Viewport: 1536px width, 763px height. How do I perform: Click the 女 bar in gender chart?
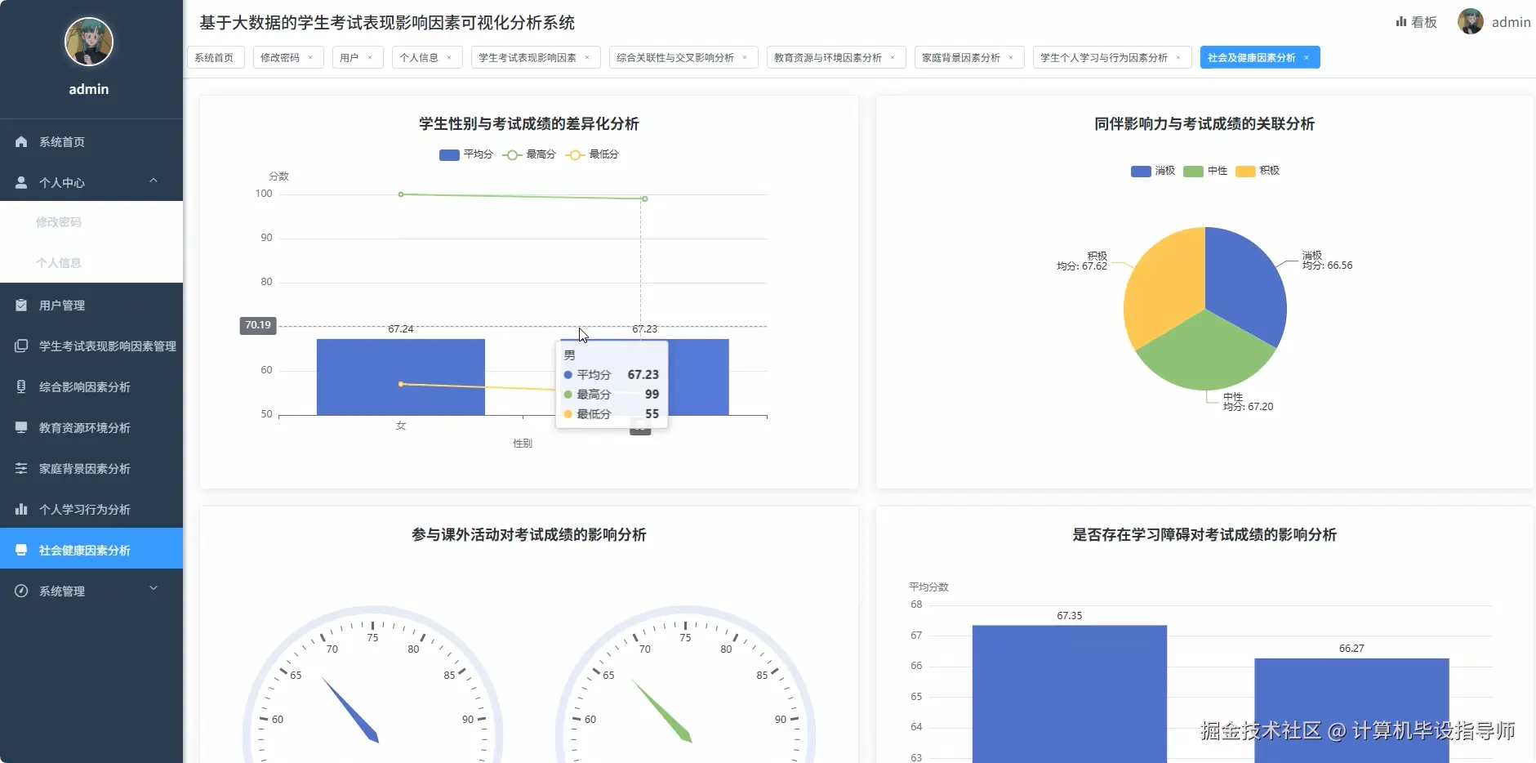point(401,377)
